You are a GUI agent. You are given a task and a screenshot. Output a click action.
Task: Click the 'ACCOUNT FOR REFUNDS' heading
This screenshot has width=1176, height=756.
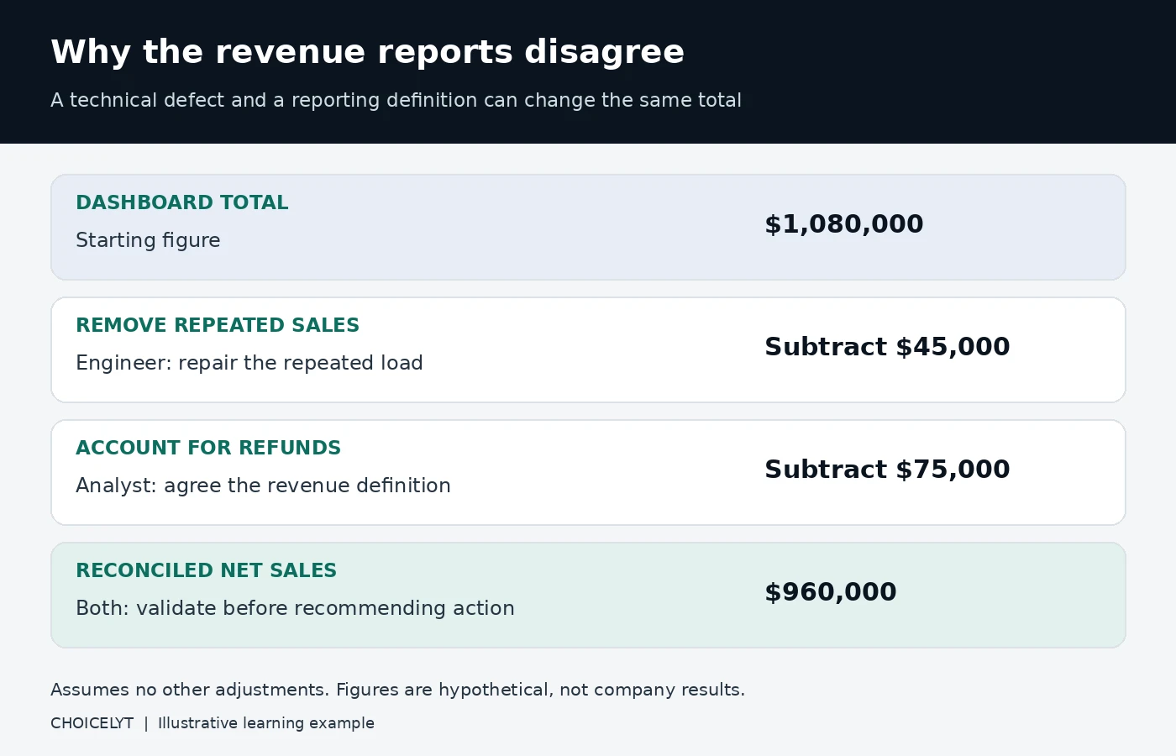208,448
